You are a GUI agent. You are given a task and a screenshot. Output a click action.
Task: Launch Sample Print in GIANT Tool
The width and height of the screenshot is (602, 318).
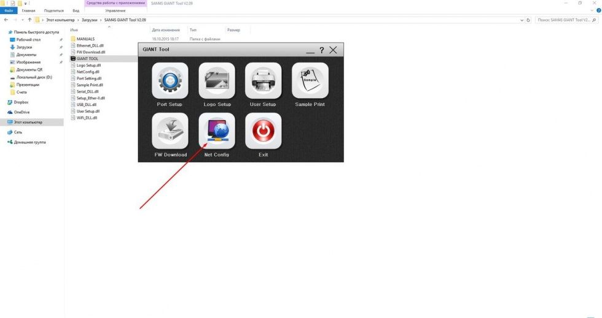(x=310, y=81)
